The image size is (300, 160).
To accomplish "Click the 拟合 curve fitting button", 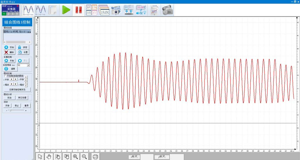I will tap(9, 97).
